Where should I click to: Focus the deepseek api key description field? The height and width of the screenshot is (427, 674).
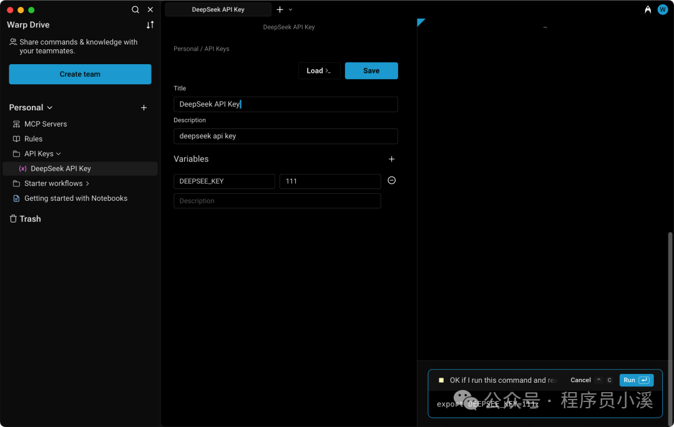pos(286,136)
